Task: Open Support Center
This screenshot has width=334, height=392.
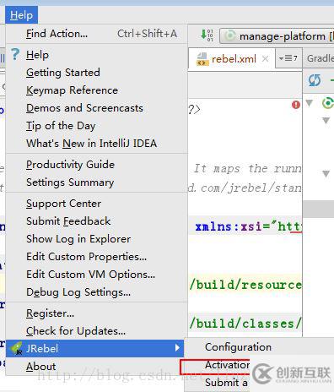Action: click(x=96, y=204)
